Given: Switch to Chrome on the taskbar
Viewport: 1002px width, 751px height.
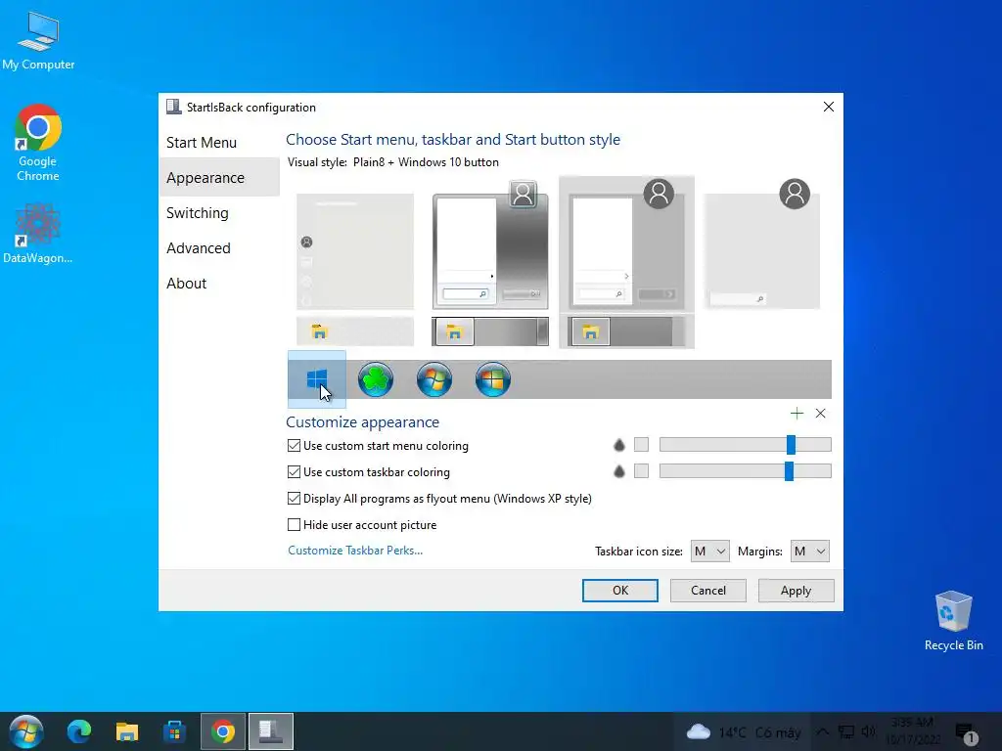Looking at the screenshot, I should [222, 731].
